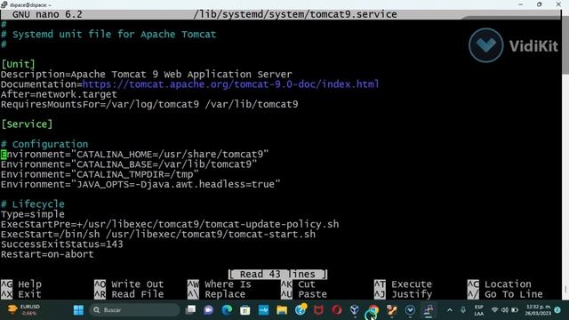Click the ^U Paste shortcut

(x=304, y=294)
